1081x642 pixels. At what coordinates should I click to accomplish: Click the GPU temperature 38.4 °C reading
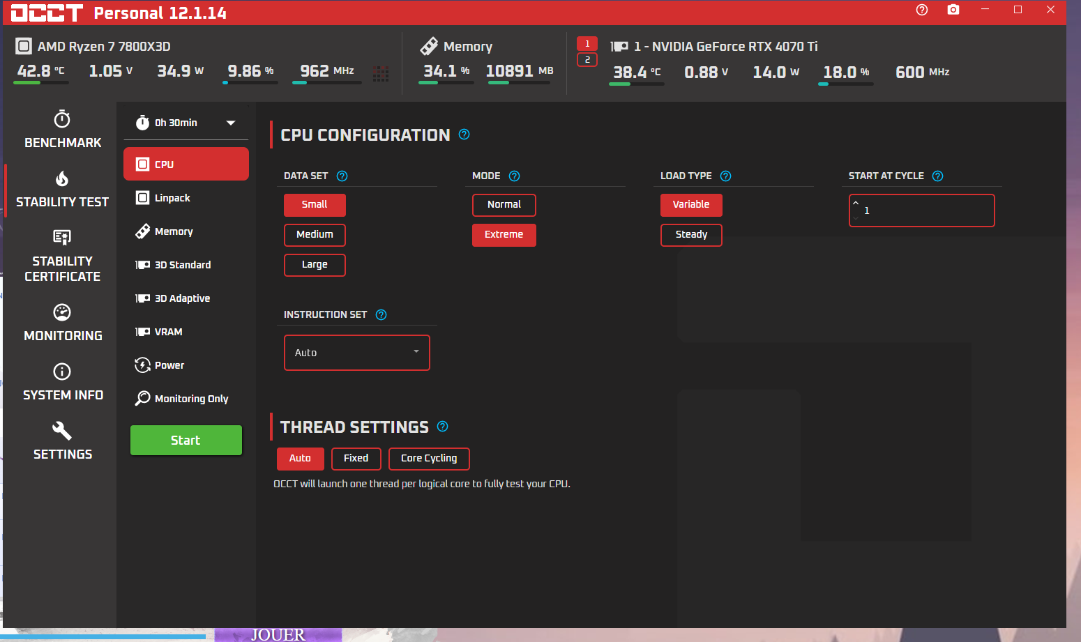point(637,72)
